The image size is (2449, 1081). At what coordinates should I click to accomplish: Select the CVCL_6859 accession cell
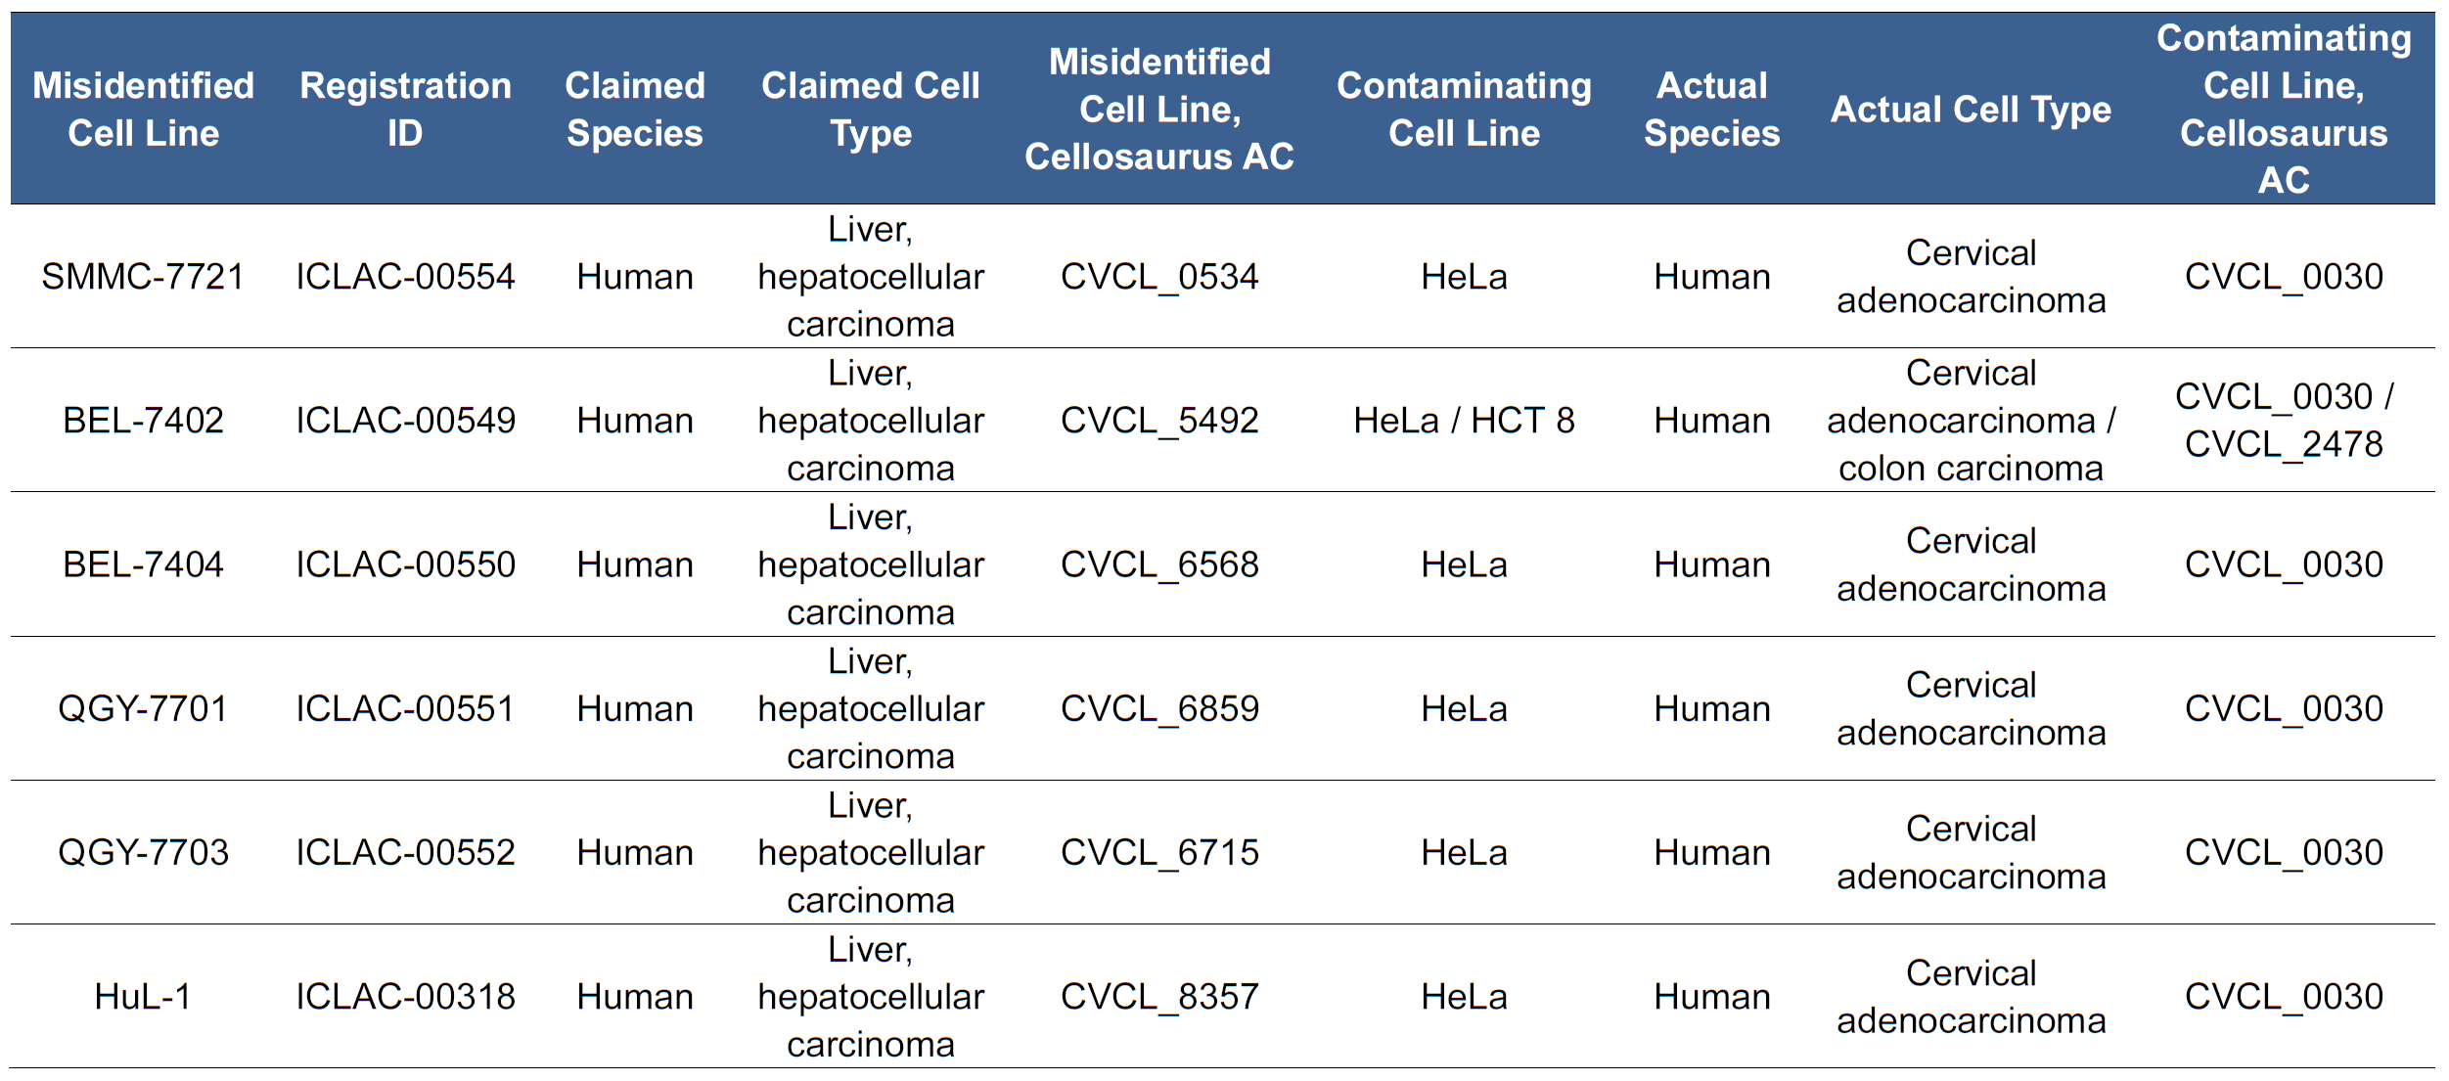pos(1159,708)
